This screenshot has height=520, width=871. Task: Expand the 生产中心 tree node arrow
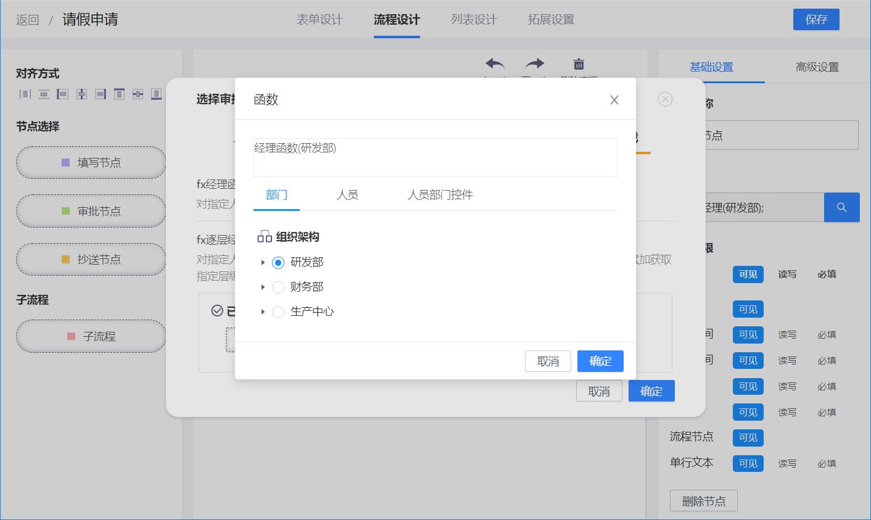[263, 312]
